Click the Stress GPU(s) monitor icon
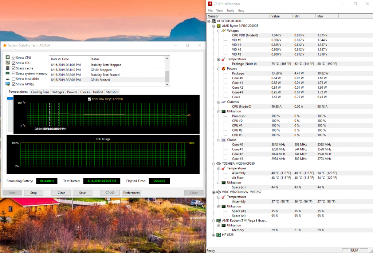Screen dimensions: 373x253 coord(8,84)
